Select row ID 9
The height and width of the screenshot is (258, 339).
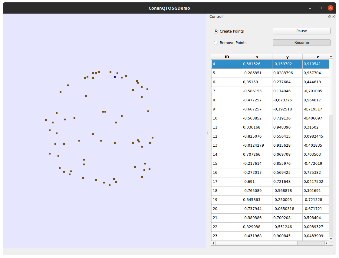tap(227, 109)
